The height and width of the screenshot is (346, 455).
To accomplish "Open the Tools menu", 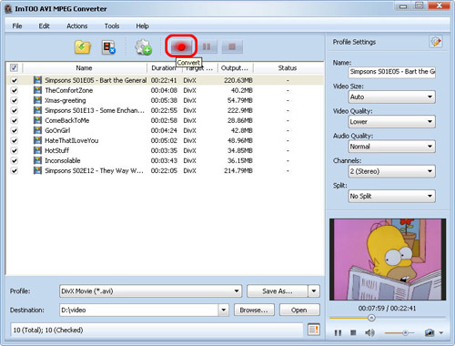I will (112, 26).
